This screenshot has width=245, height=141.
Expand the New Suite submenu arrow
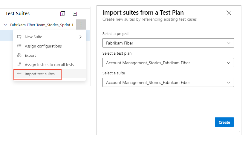pos(80,37)
